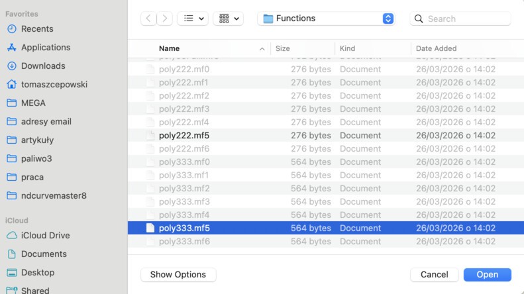Click the file poly333.mf1

[326, 175]
